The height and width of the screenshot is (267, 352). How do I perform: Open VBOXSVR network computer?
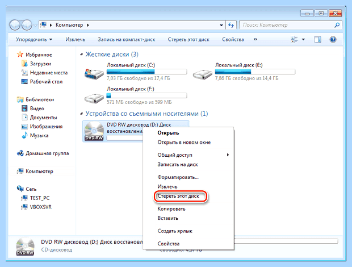[x=41, y=207]
